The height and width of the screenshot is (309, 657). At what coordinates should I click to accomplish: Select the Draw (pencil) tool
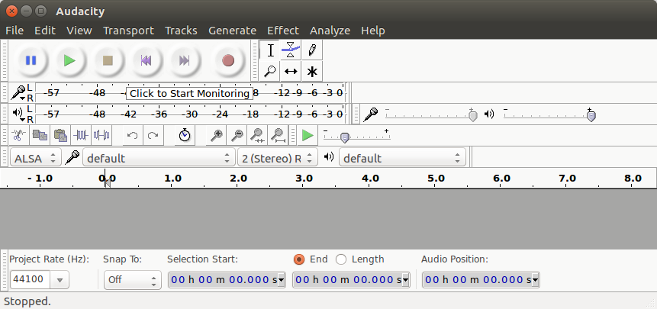[x=312, y=50]
